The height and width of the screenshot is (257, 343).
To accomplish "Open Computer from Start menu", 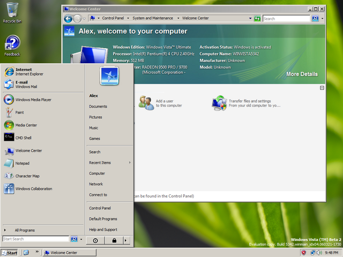I will click(97, 173).
